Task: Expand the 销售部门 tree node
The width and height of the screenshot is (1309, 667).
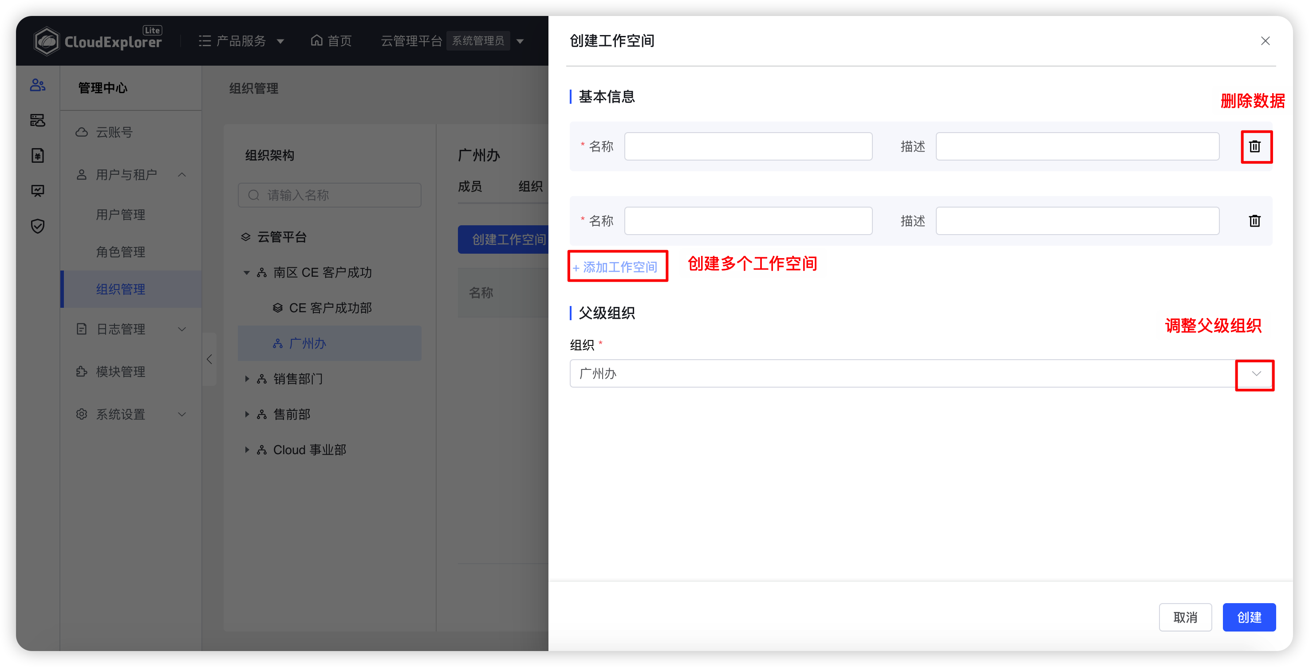Action: (247, 379)
